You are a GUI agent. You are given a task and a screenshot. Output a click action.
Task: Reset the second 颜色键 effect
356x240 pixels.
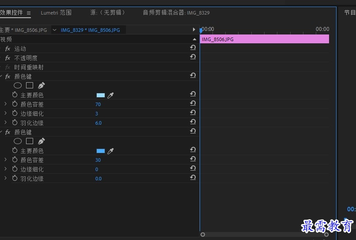coord(193,131)
